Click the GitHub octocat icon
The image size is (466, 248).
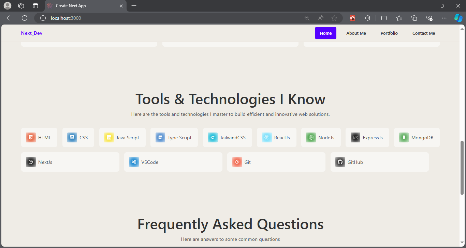tap(340, 162)
